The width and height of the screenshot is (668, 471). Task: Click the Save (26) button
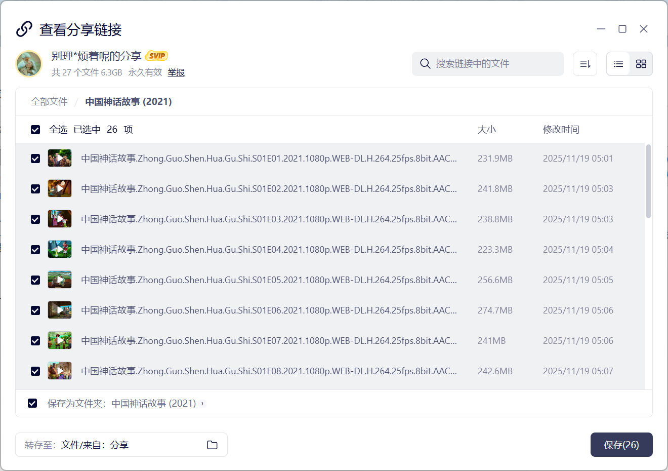pos(621,445)
